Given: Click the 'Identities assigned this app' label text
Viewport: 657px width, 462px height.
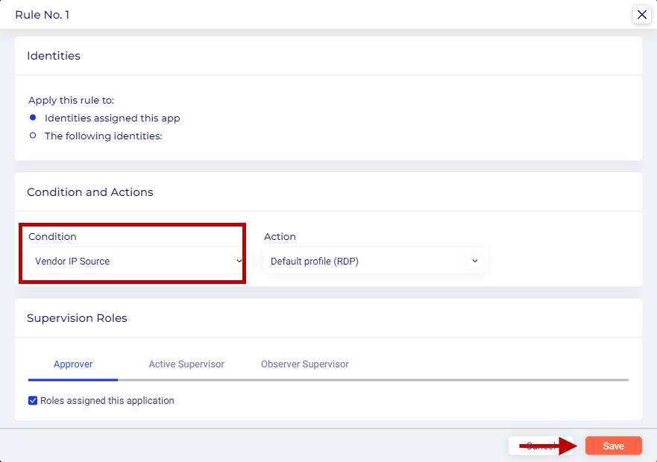Looking at the screenshot, I should (112, 118).
